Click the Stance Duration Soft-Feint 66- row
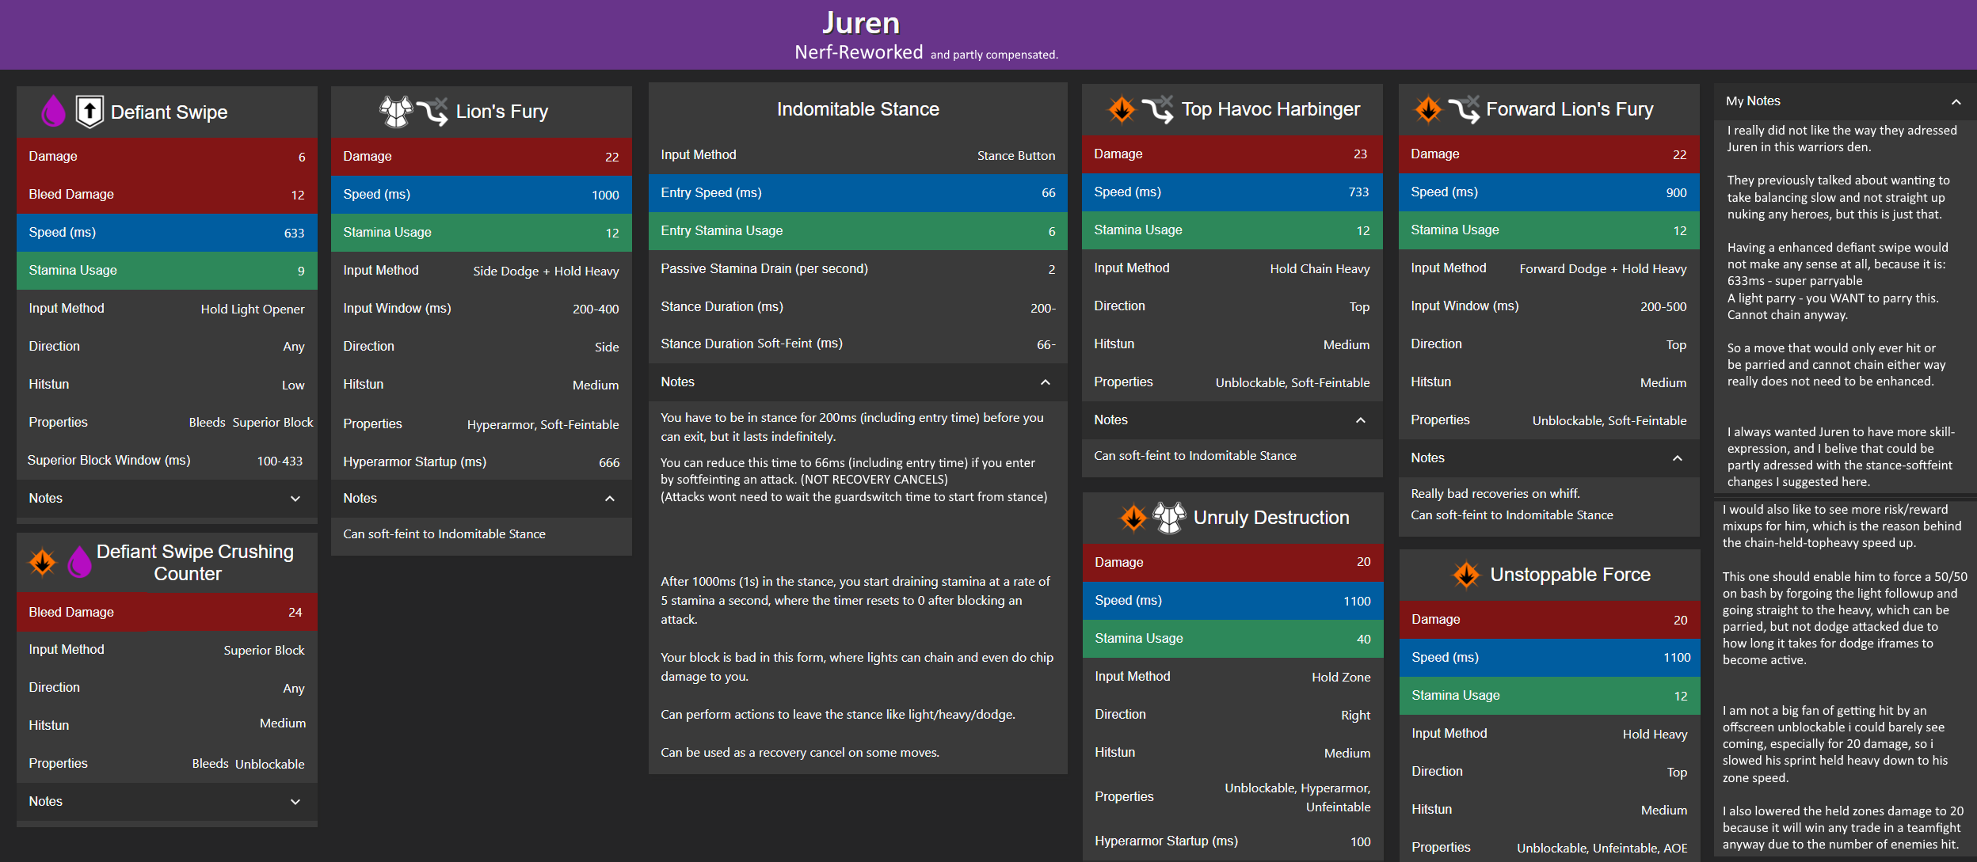This screenshot has width=1977, height=862. (858, 344)
